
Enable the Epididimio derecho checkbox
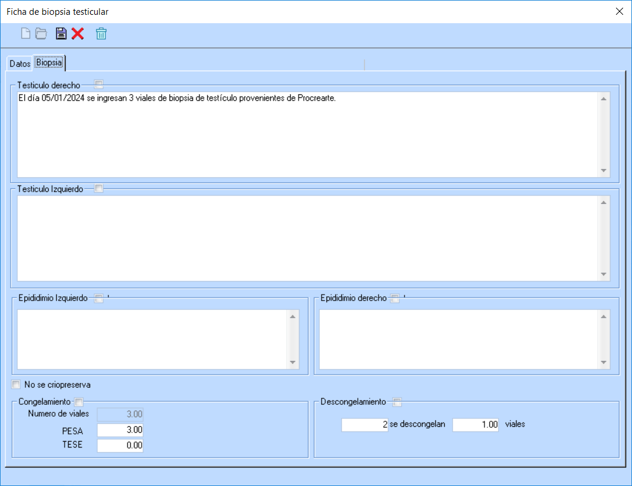(395, 298)
